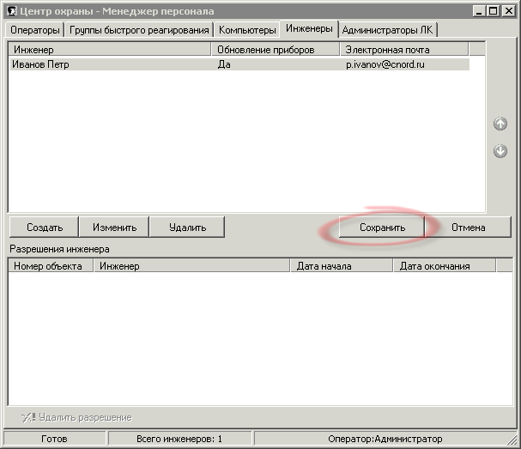Select the Инженеры tab
Image resolution: width=521 pixels, height=449 pixels.
coord(309,28)
